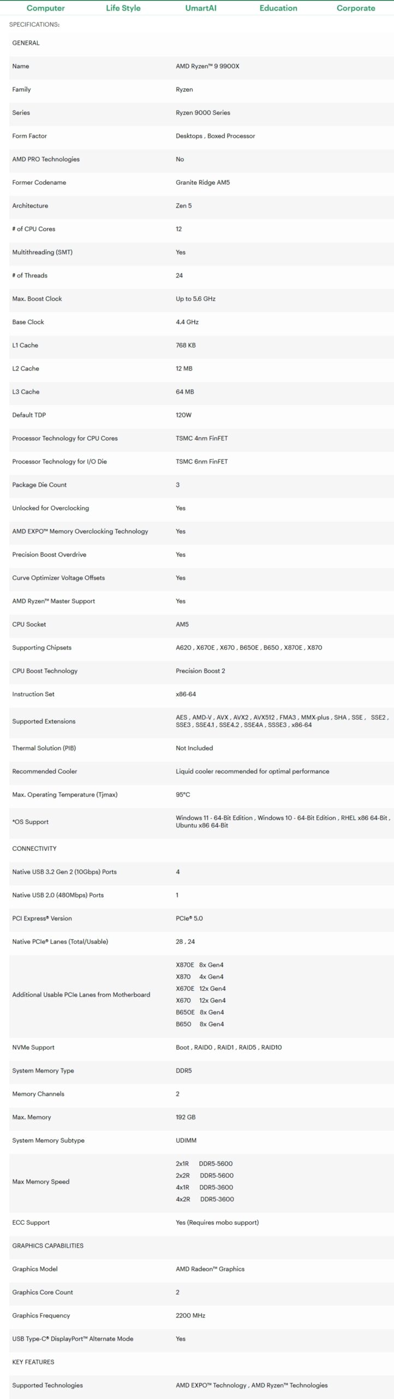
Task: Select the Ryzen 9000 Series value text
Action: (203, 113)
